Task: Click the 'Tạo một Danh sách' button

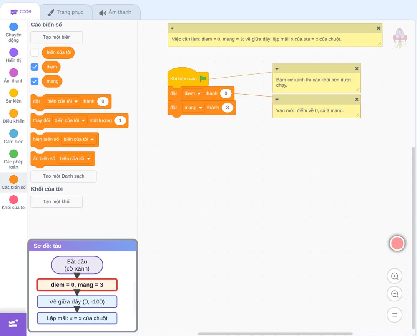Action: point(63,176)
